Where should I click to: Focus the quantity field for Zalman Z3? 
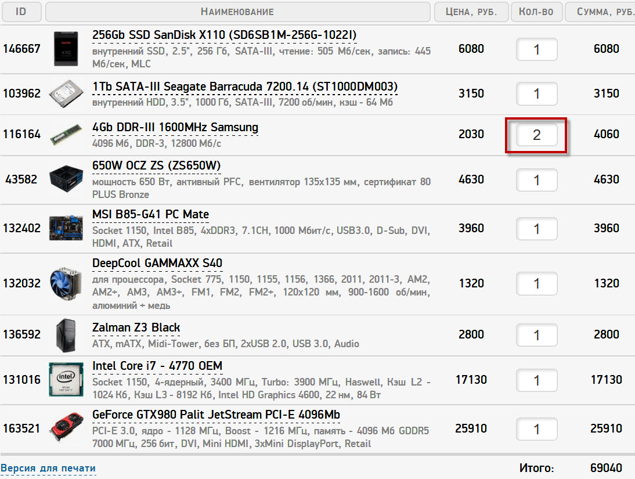pos(536,335)
